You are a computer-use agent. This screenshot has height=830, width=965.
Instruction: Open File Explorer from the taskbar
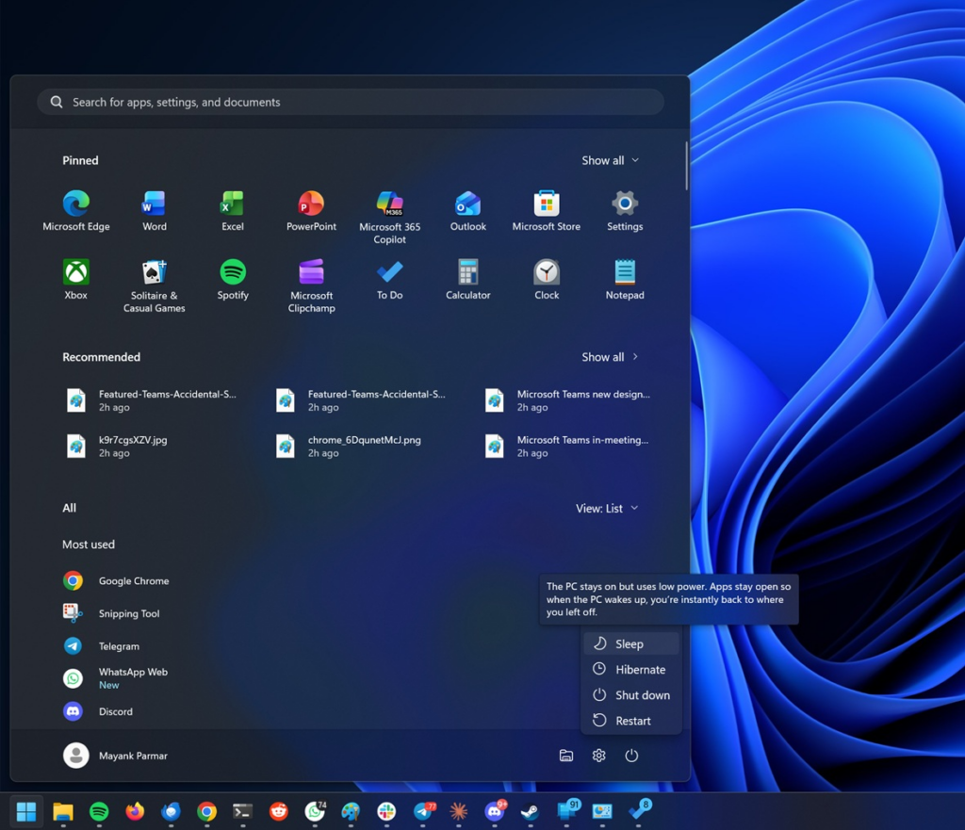[63, 811]
